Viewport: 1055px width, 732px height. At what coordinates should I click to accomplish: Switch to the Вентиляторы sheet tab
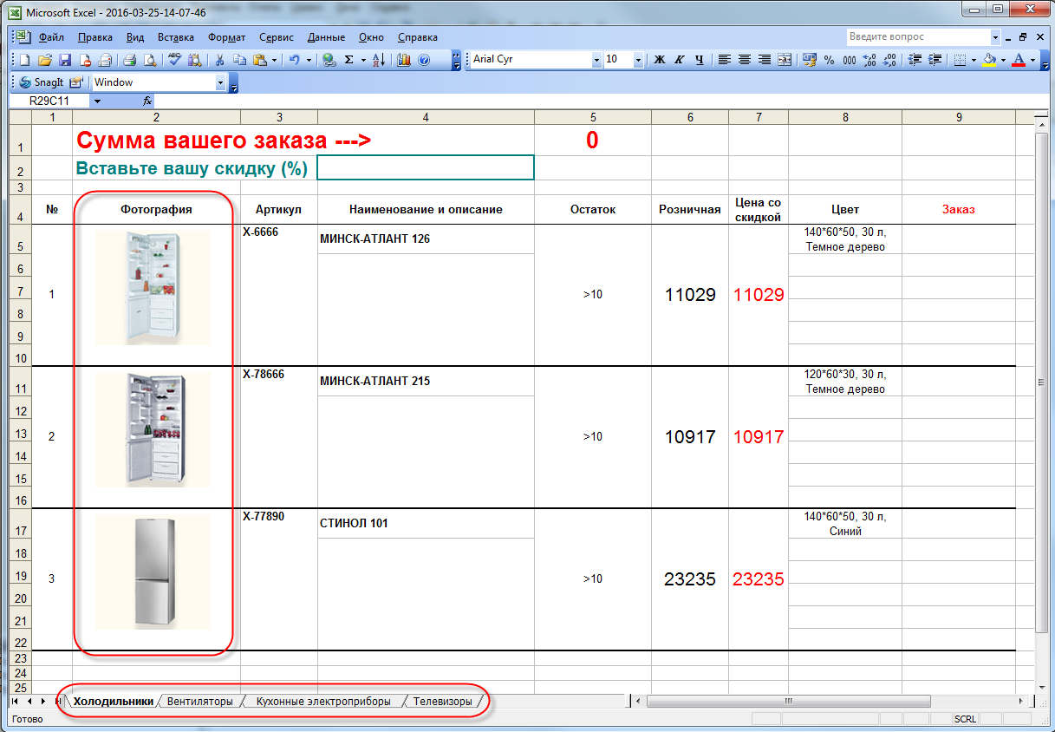tap(200, 701)
